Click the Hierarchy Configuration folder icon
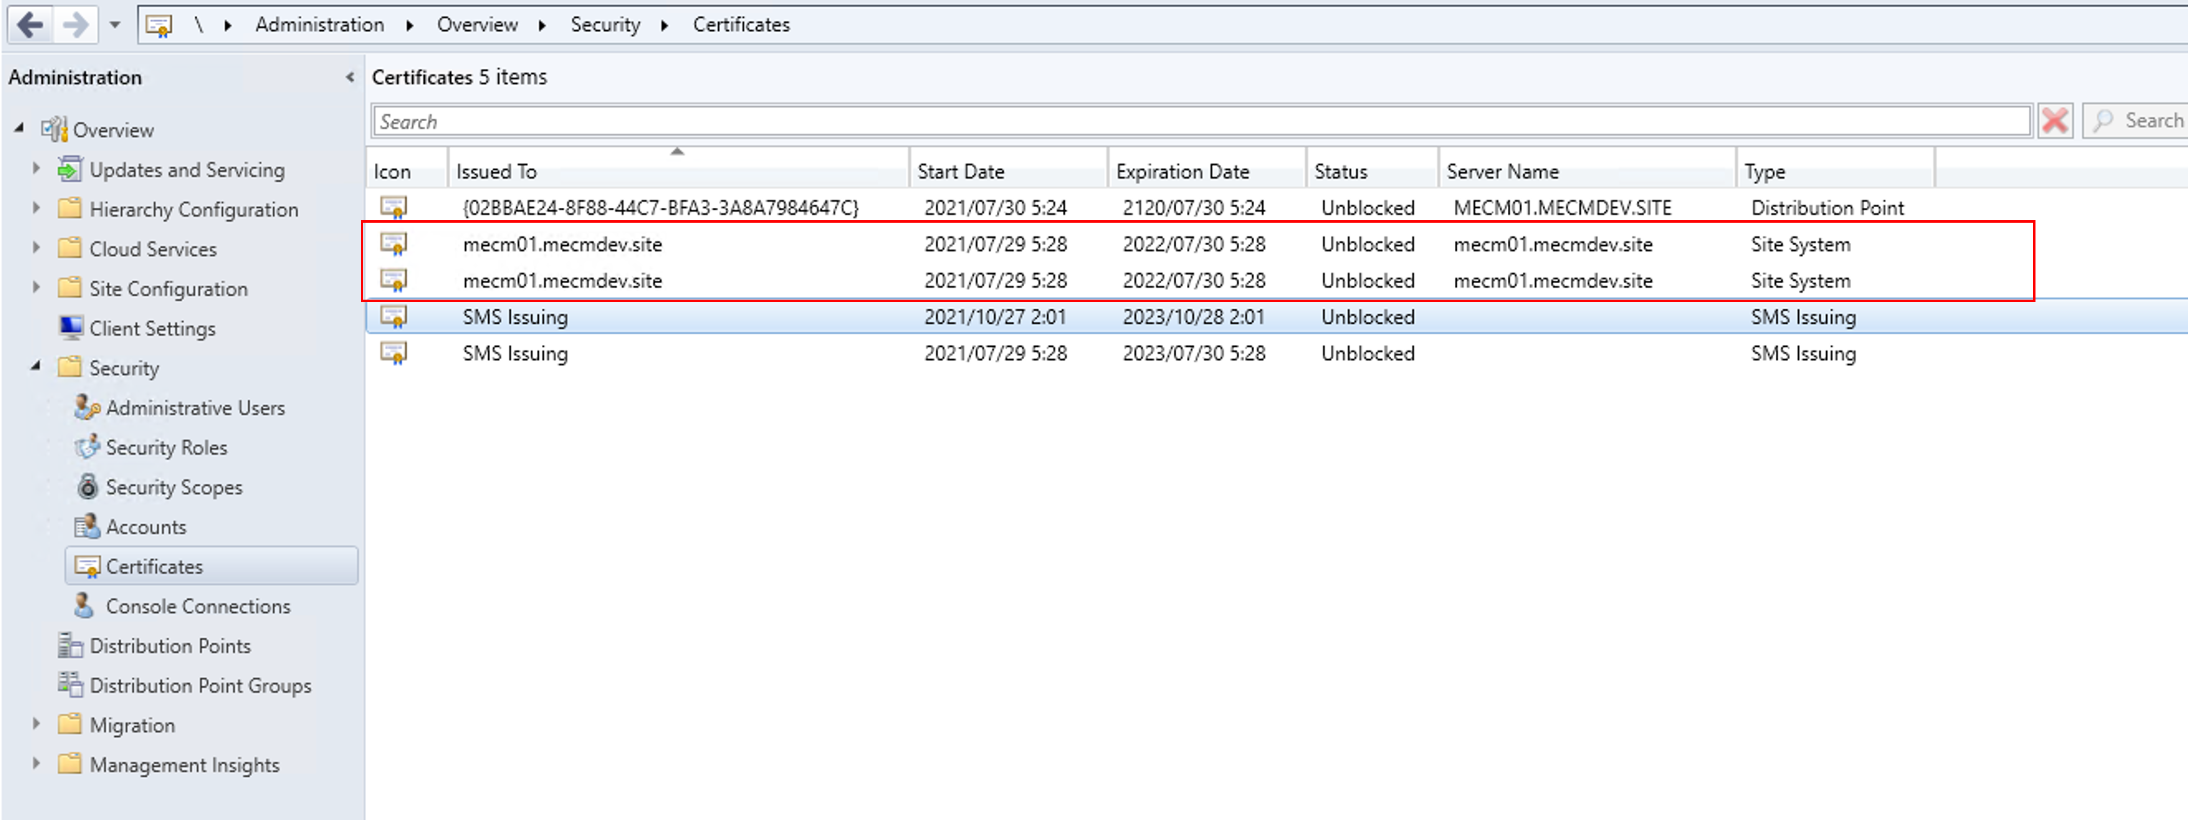2188x820 pixels. tap(70, 208)
